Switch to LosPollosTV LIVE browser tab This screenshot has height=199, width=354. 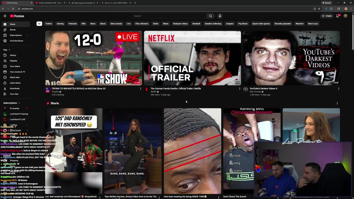50,3
